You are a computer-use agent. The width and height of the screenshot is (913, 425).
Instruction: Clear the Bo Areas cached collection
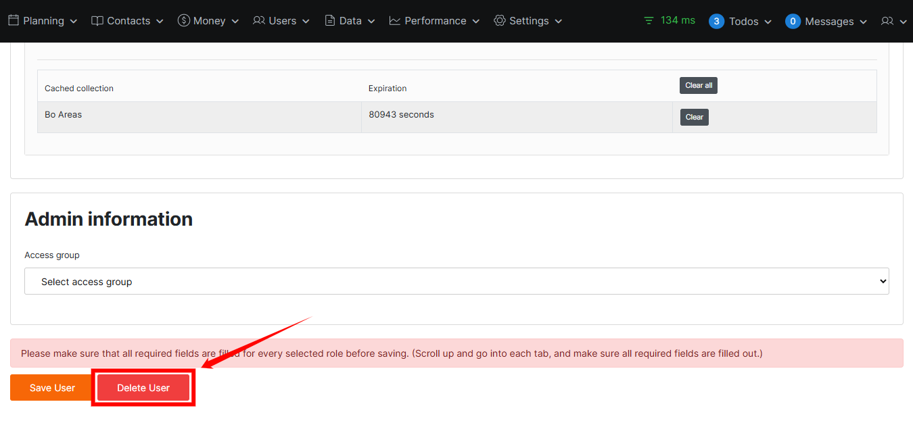(x=694, y=117)
